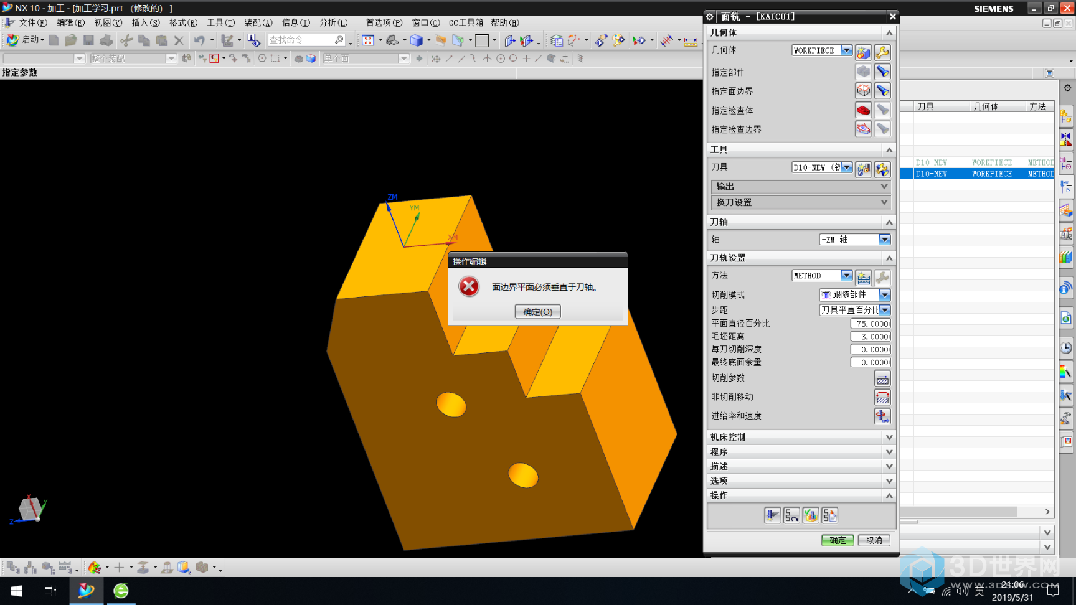Expand the 描述 section
This screenshot has height=605, width=1076.
tap(801, 466)
